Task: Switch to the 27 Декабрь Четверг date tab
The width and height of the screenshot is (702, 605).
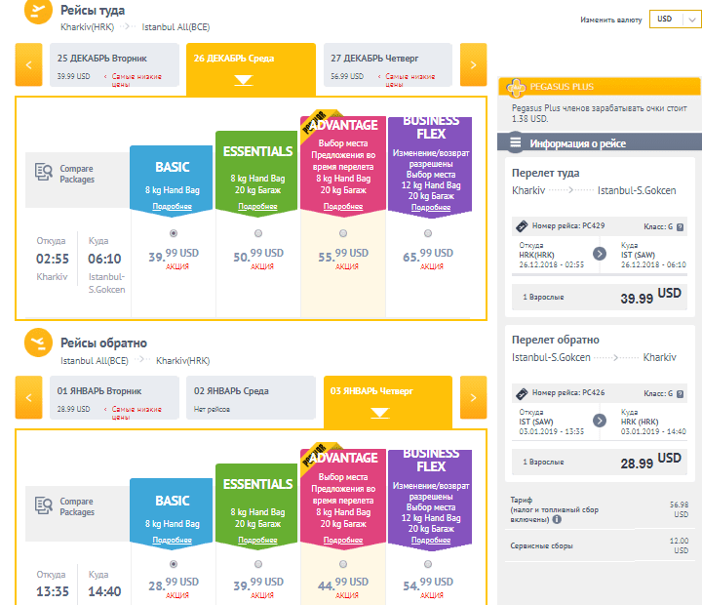Action: (388, 65)
